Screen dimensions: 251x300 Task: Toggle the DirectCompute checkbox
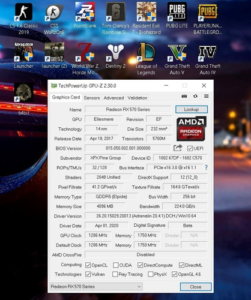[x=140, y=265]
